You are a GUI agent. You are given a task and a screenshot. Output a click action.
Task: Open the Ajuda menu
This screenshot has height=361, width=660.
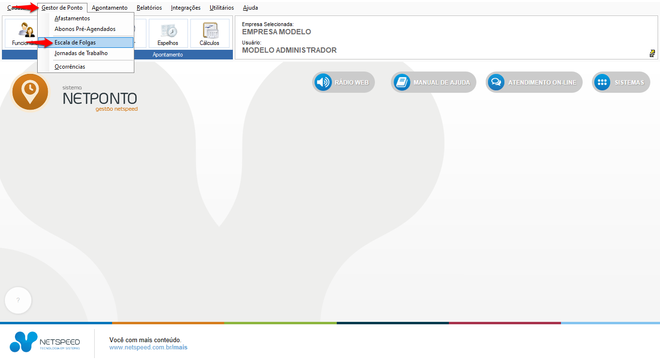[250, 8]
